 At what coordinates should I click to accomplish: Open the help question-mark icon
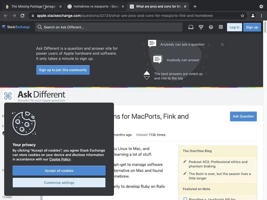[x=211, y=27]
